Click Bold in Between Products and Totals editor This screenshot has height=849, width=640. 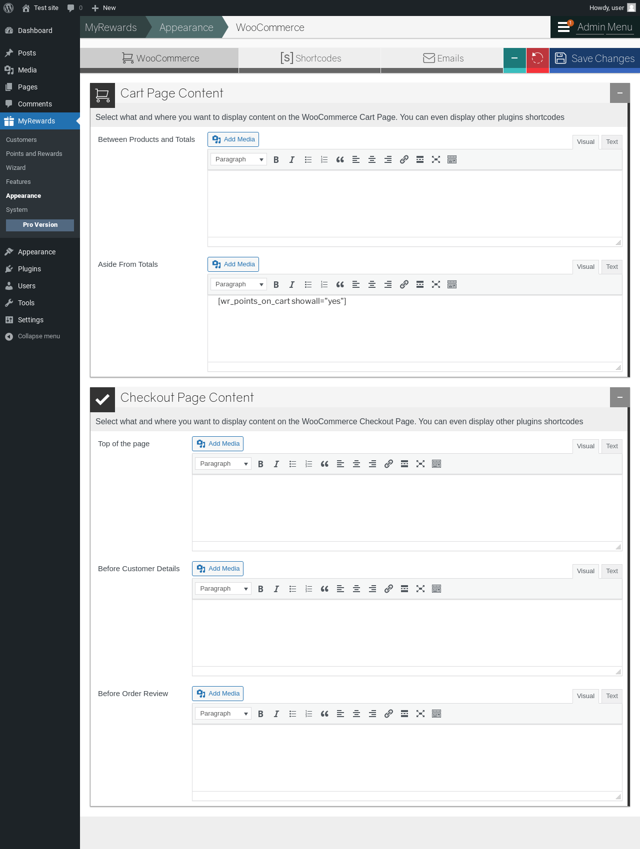[276, 159]
